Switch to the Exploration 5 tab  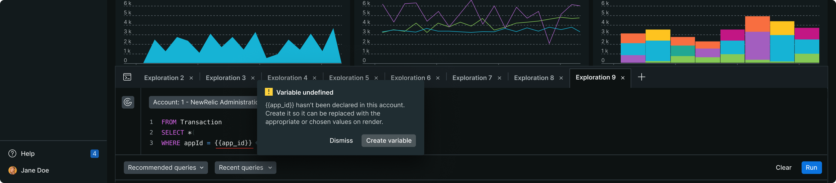(349, 78)
